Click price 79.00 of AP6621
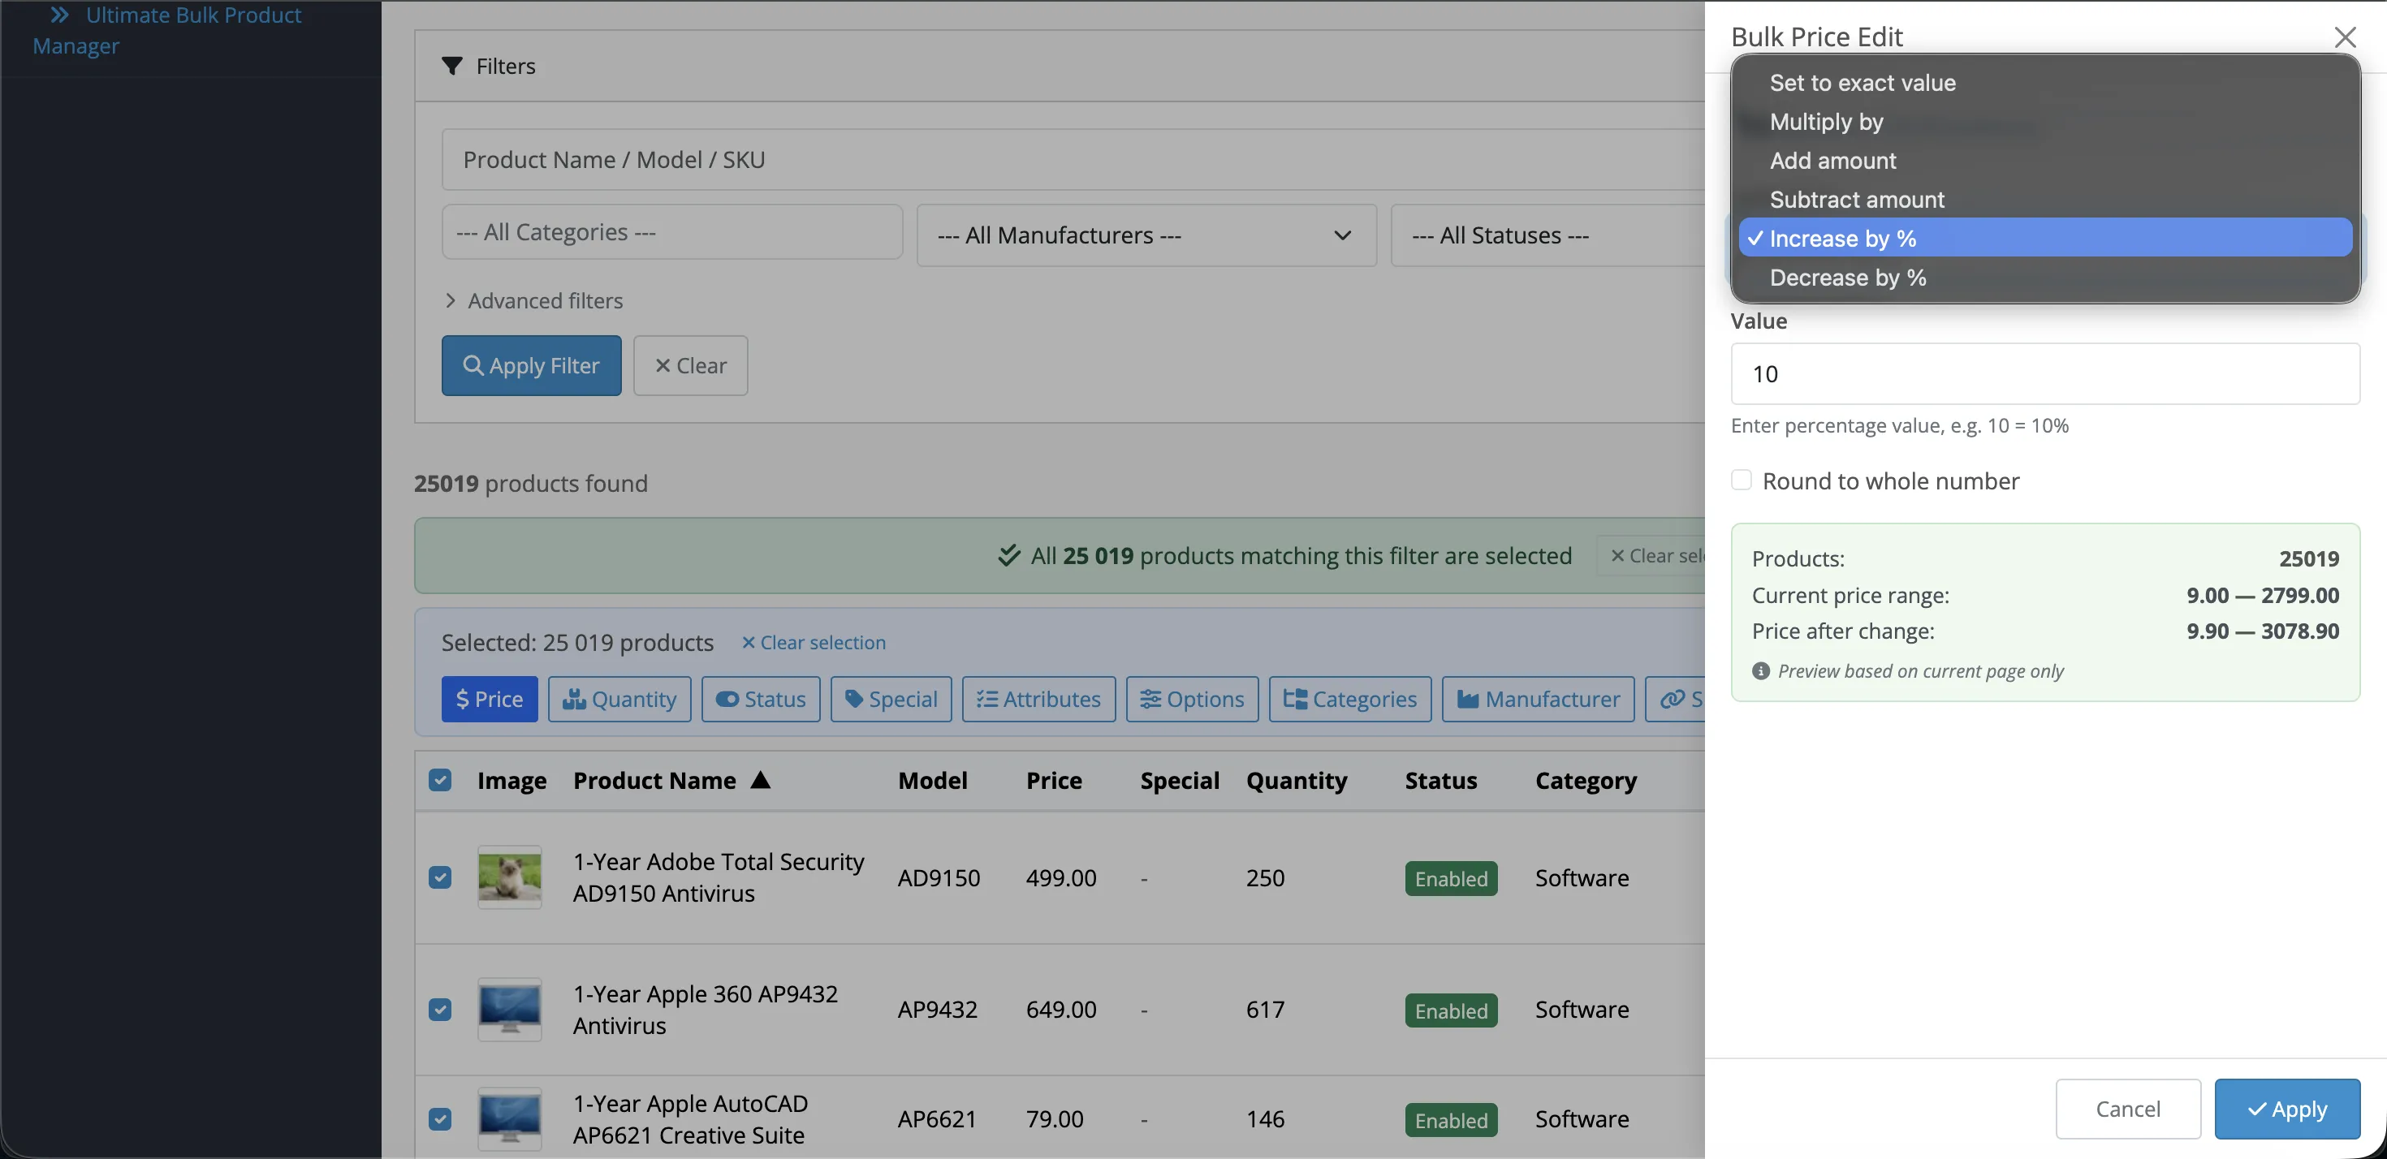 tap(1055, 1118)
